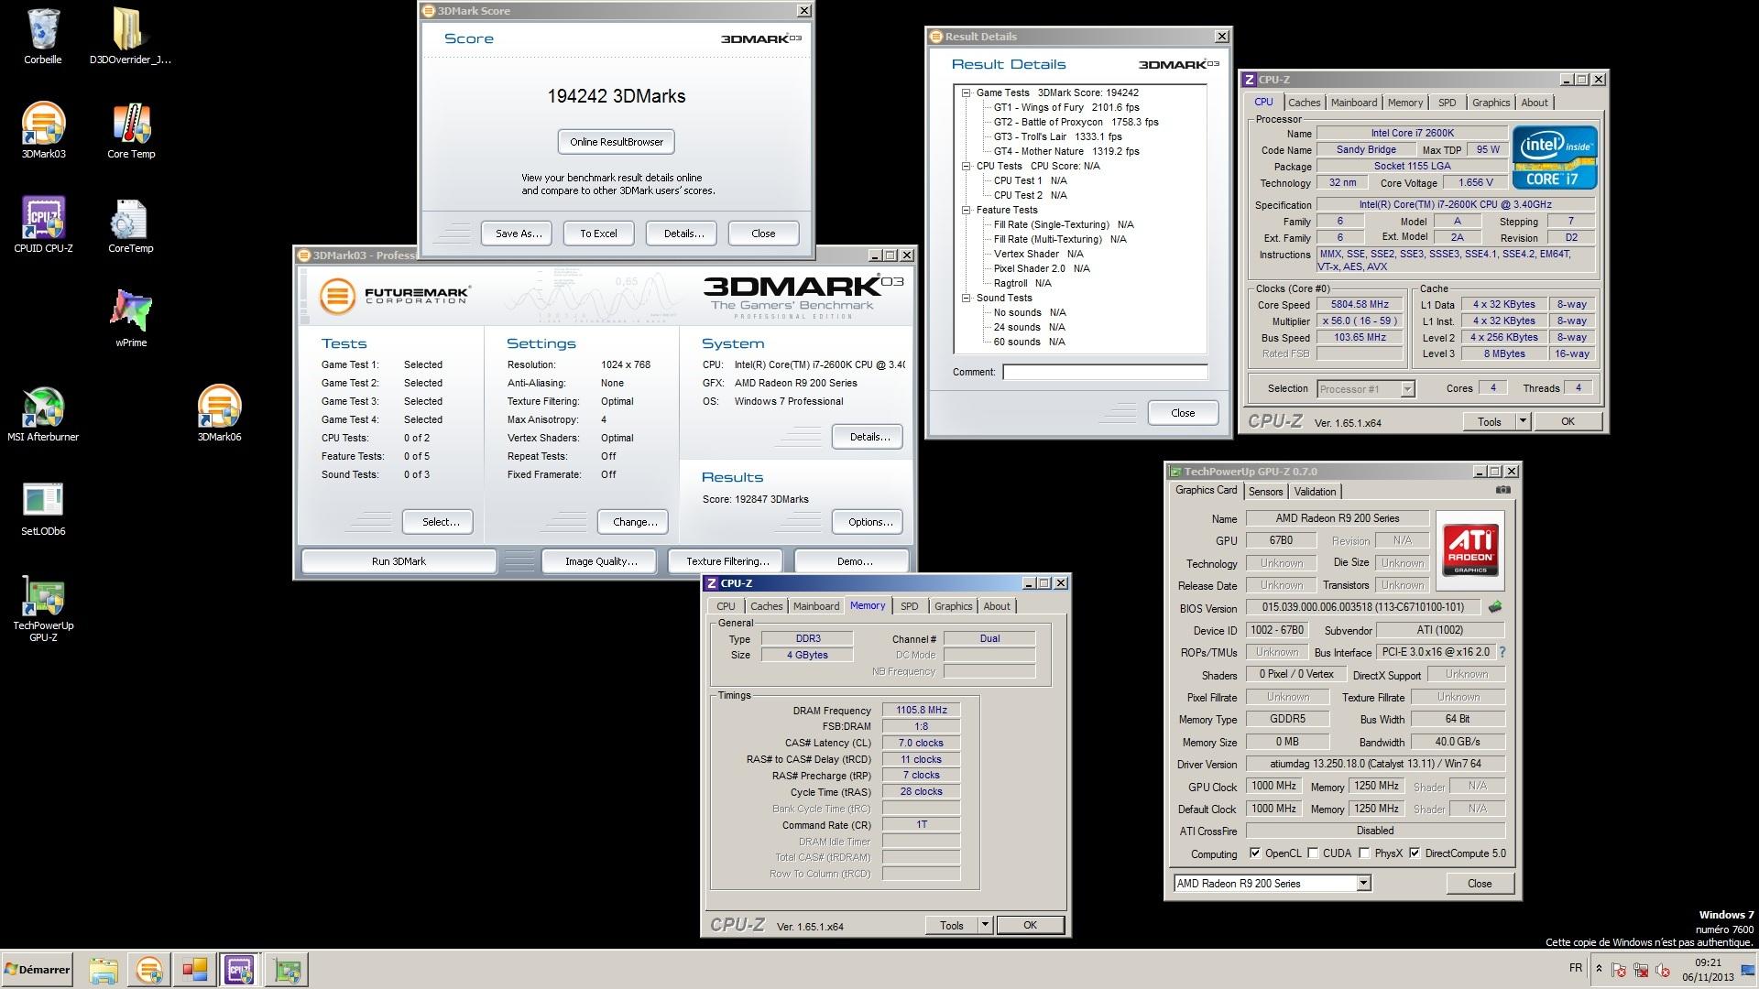
Task: Collapse the Game Tests tree node
Action: pyautogui.click(x=966, y=92)
